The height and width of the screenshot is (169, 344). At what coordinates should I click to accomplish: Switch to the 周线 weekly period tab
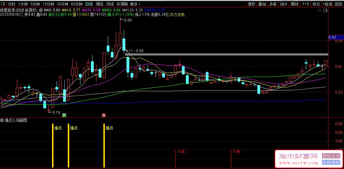[99, 4]
